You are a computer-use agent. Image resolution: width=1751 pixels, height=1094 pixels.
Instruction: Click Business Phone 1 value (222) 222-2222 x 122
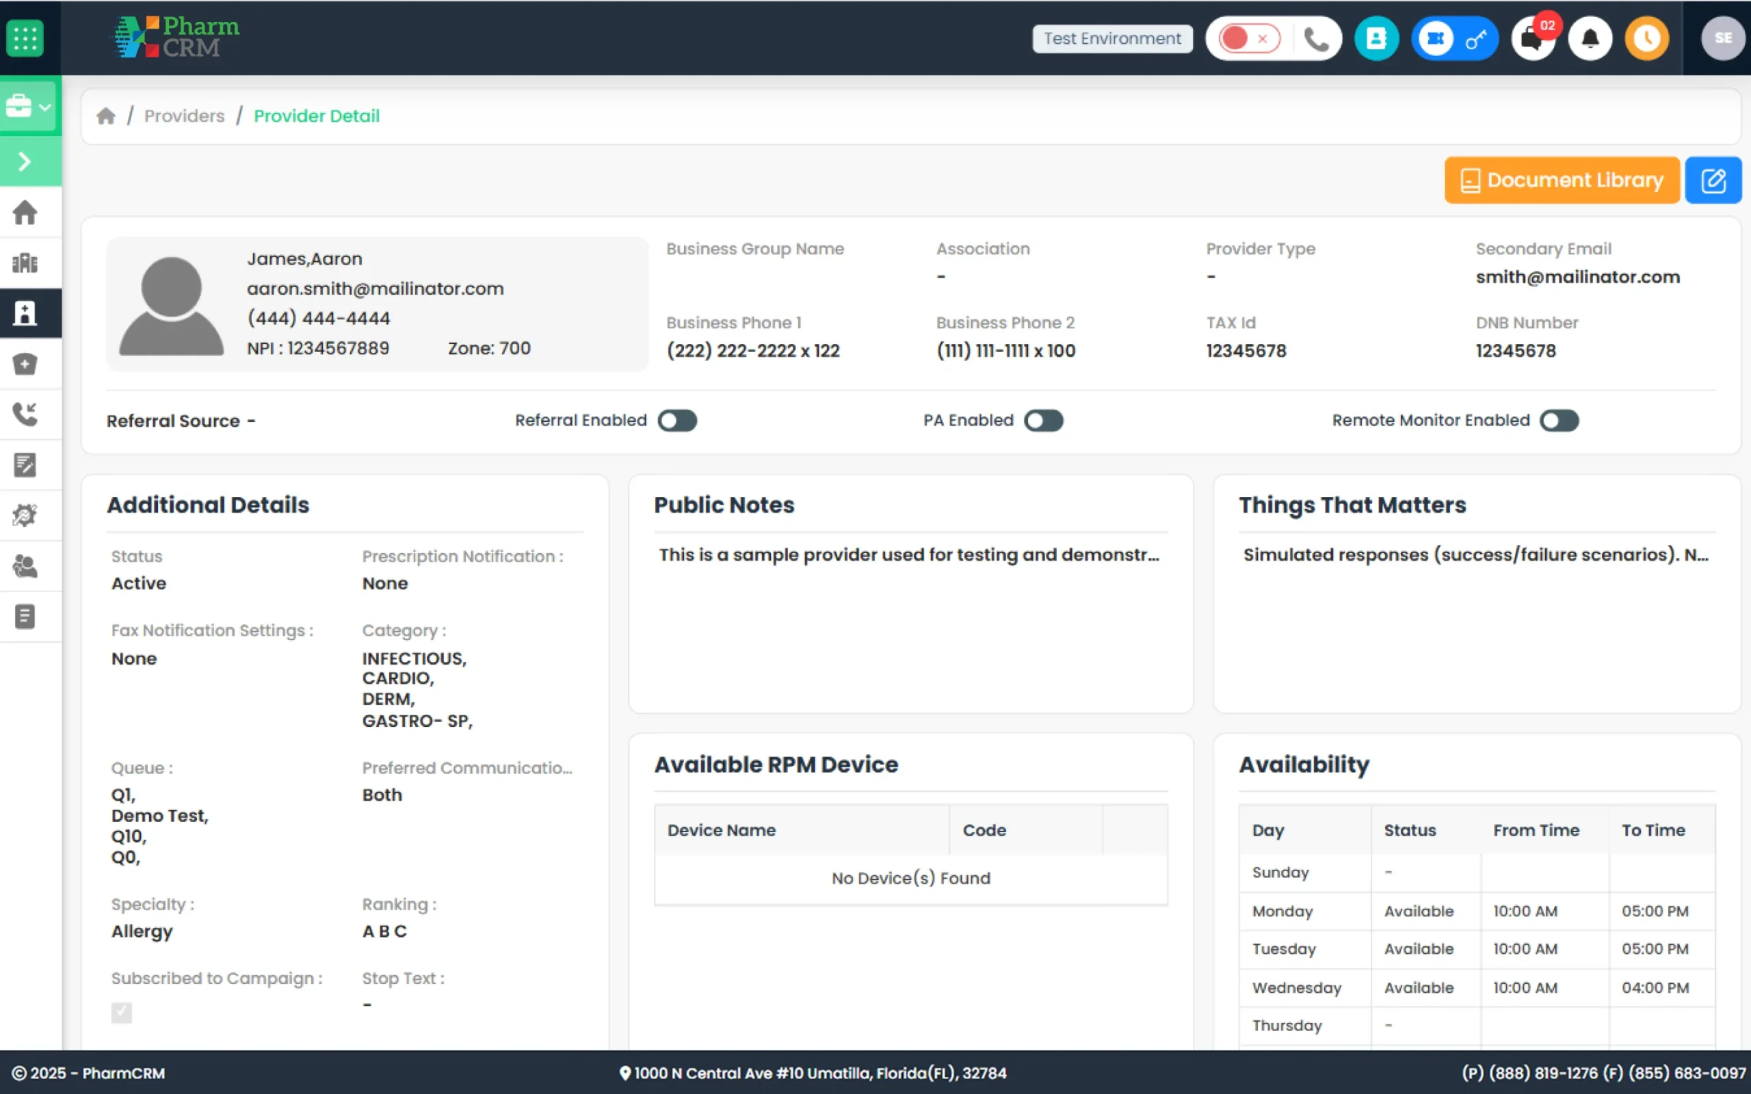(752, 351)
